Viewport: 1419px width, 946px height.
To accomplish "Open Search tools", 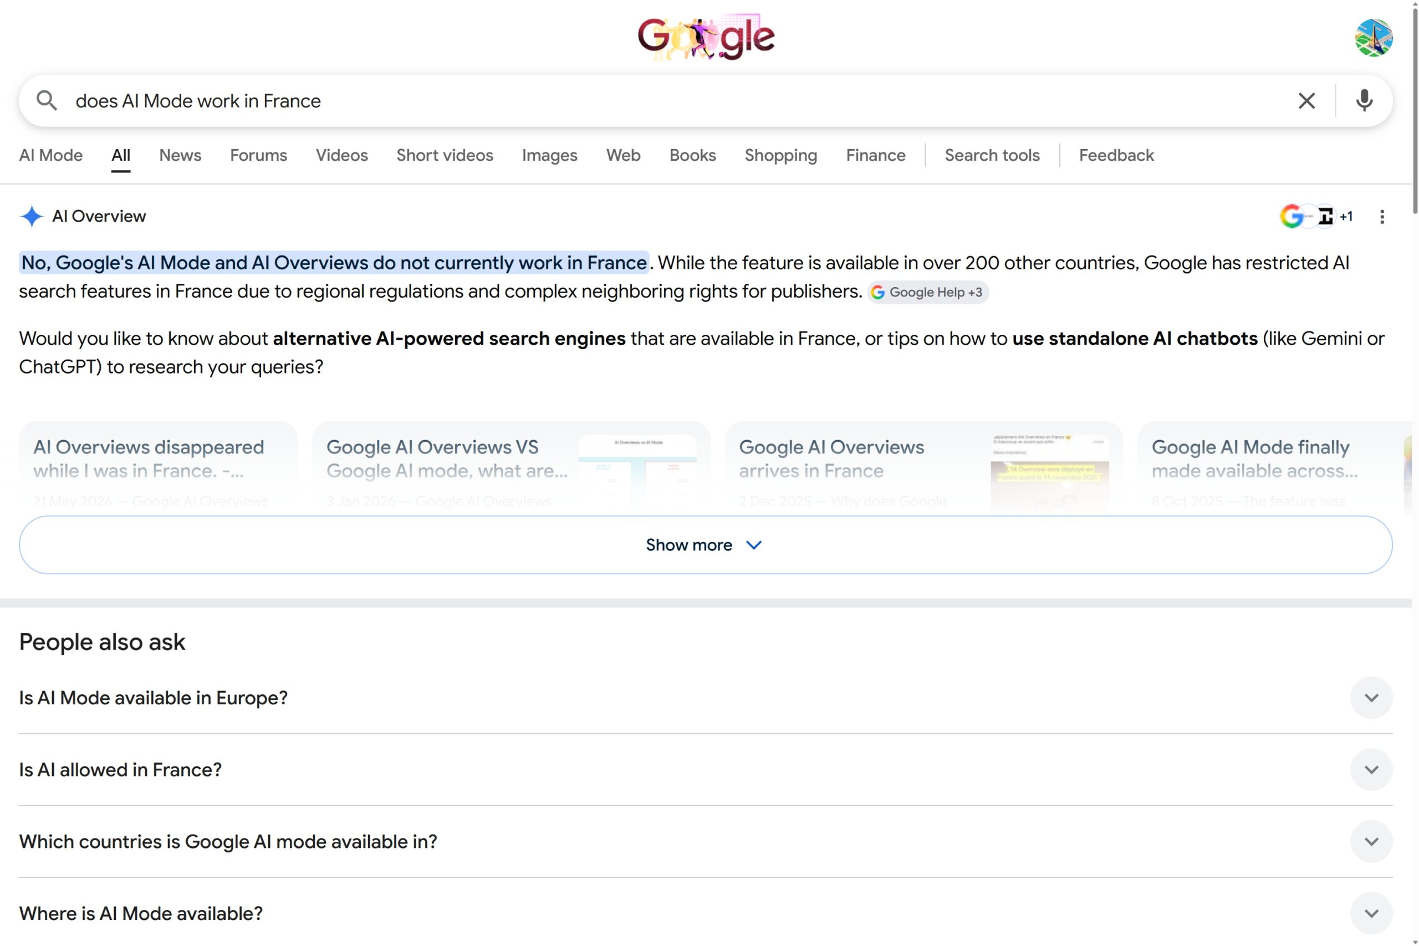I will coord(992,155).
